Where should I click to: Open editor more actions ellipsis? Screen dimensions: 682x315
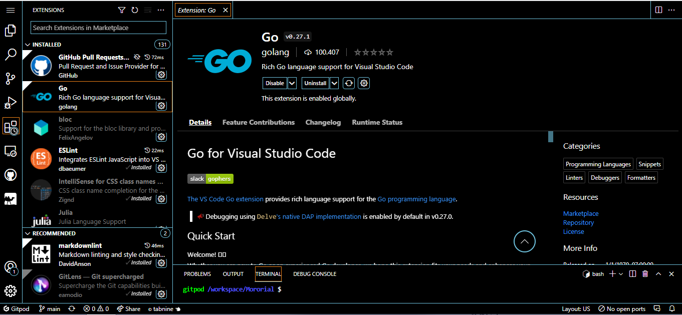672,10
